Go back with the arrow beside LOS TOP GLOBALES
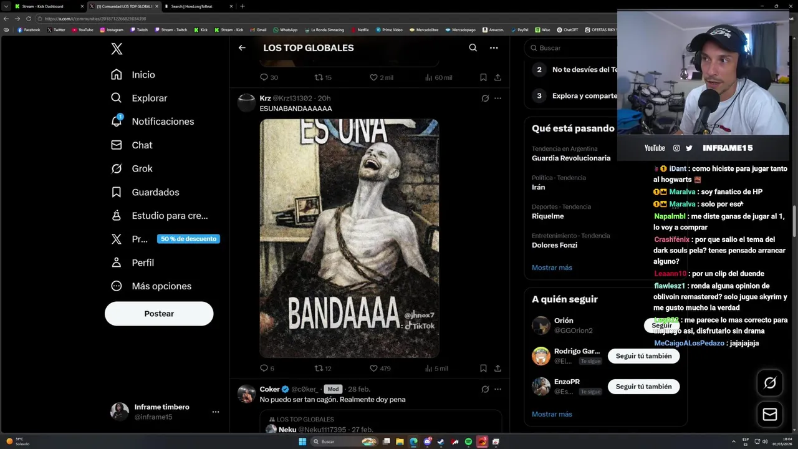798x449 pixels. 242,48
